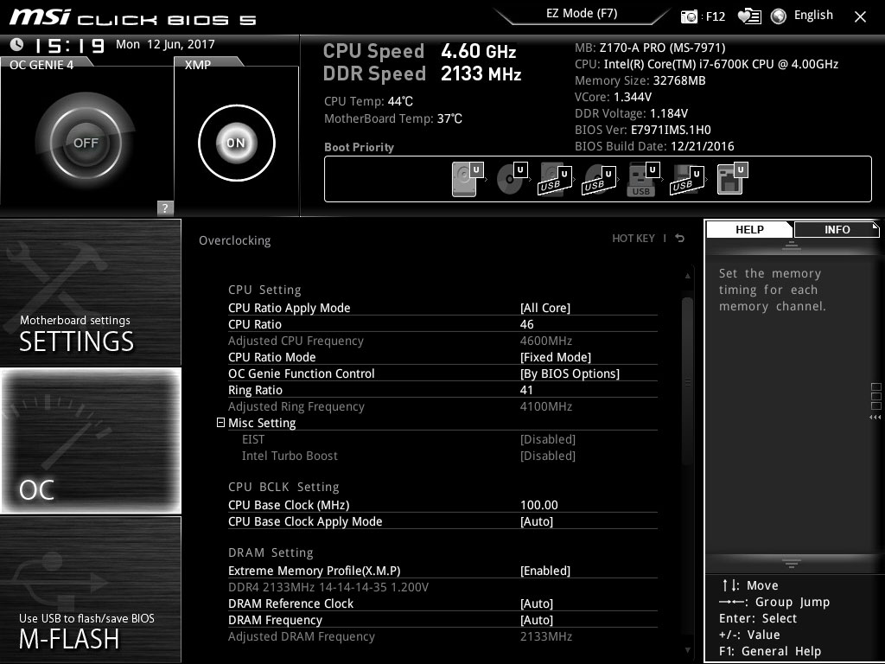Open the OC section tile
The width and height of the screenshot is (885, 664).
tap(90, 440)
